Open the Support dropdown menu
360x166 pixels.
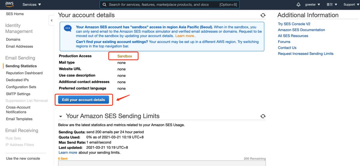click(351, 4)
